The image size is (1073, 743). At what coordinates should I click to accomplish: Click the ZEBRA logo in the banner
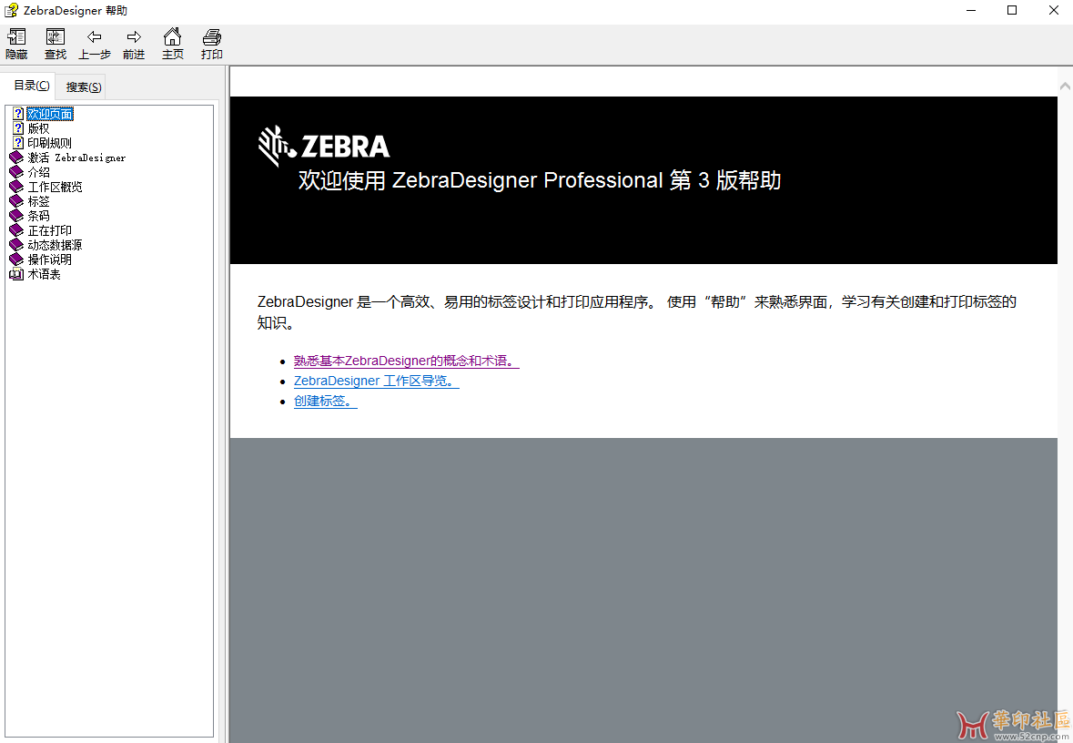(x=324, y=145)
